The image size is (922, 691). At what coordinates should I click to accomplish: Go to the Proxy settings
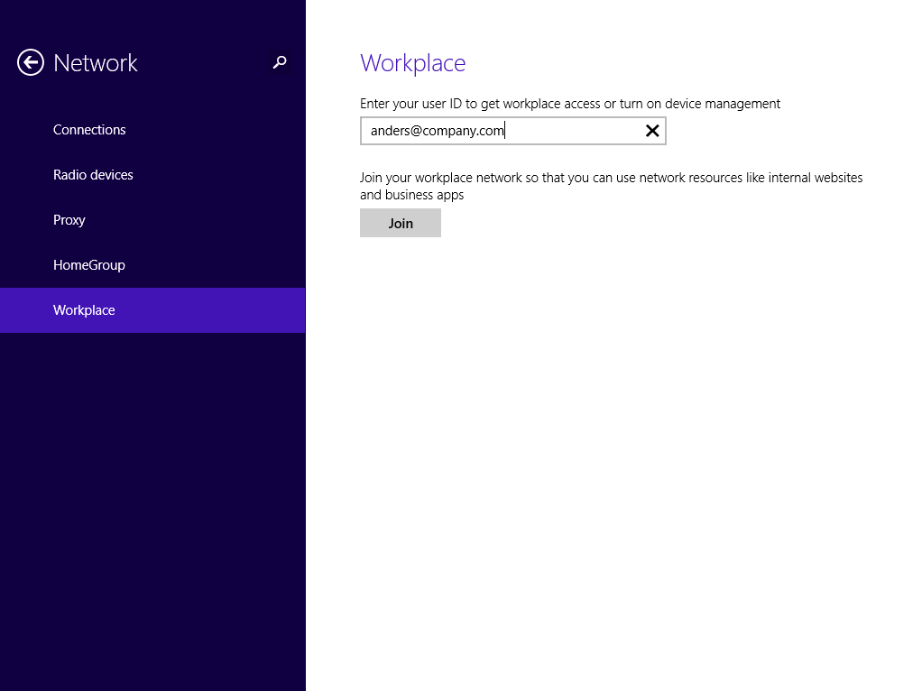69,220
